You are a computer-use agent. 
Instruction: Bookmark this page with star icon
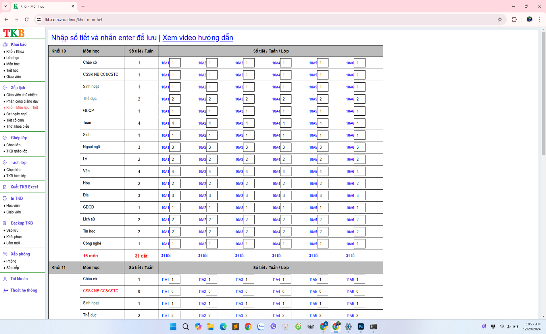coord(500,20)
